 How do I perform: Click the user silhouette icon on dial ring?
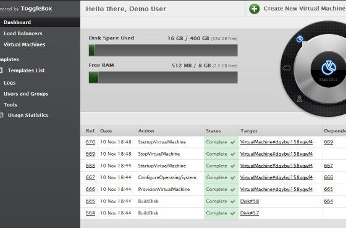(x=299, y=98)
